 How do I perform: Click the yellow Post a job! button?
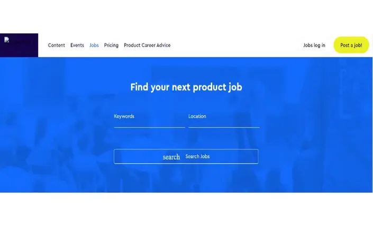click(x=351, y=45)
